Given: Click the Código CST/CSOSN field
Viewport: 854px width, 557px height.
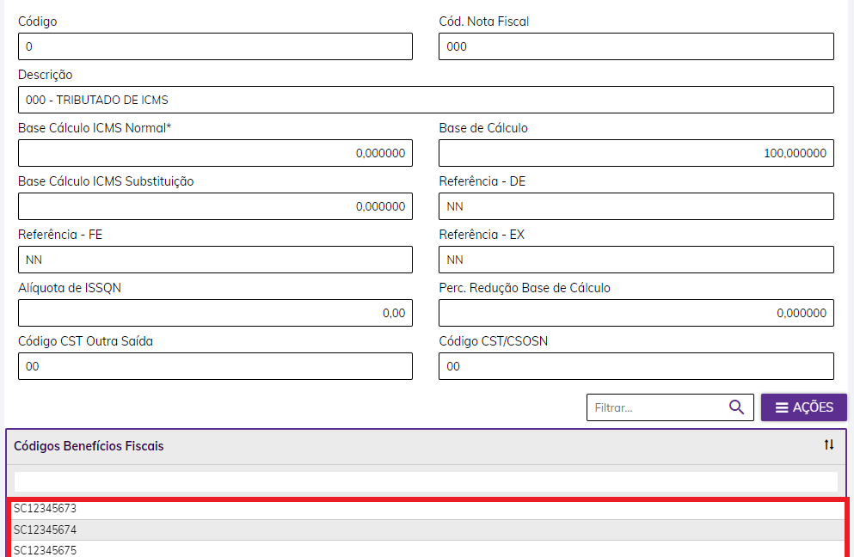Looking at the screenshot, I should coord(636,366).
